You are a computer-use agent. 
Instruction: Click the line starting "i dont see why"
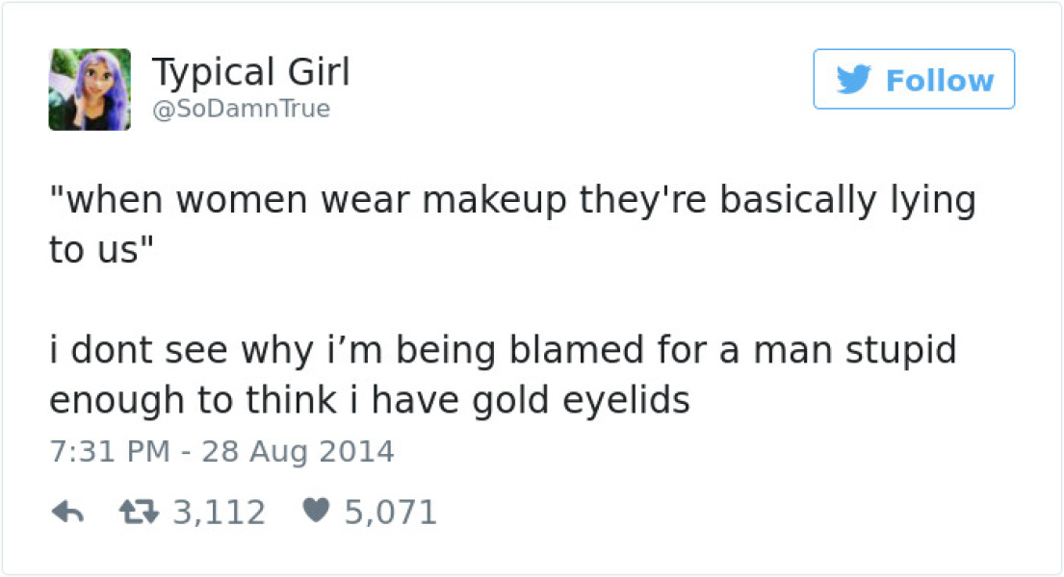click(x=501, y=348)
